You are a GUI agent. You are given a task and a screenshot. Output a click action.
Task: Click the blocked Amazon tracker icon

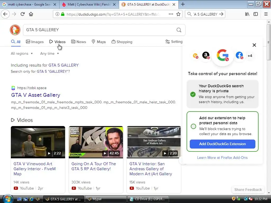pyautogui.click(x=206, y=56)
